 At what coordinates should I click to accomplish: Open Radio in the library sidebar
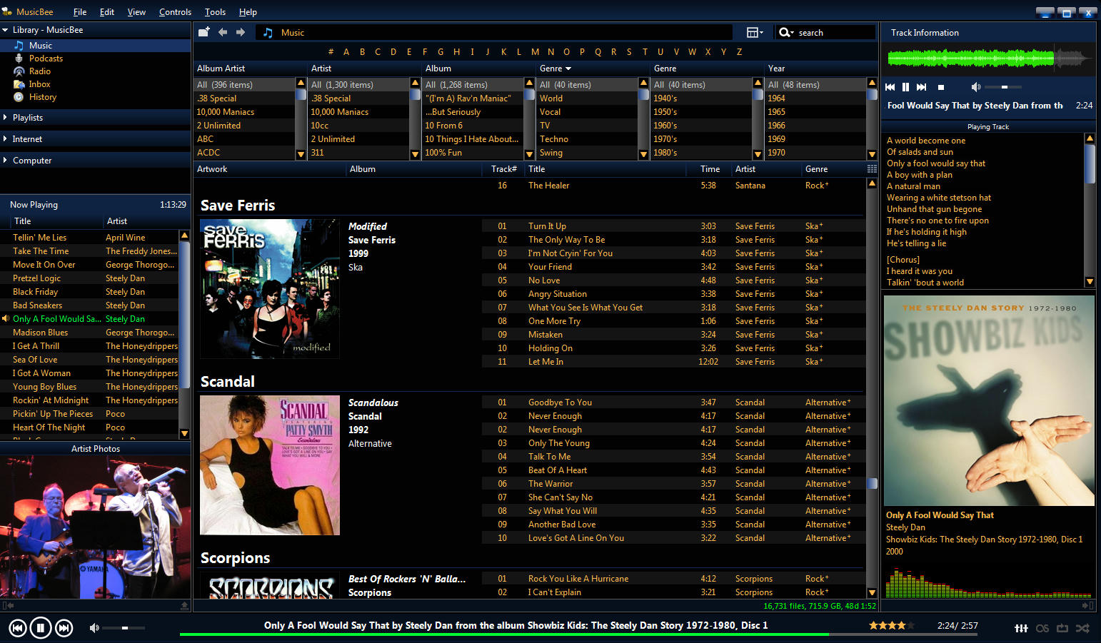(x=39, y=71)
